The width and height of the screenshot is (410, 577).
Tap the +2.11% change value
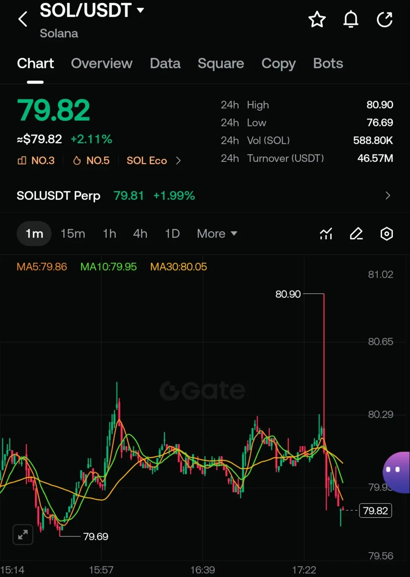pos(91,139)
